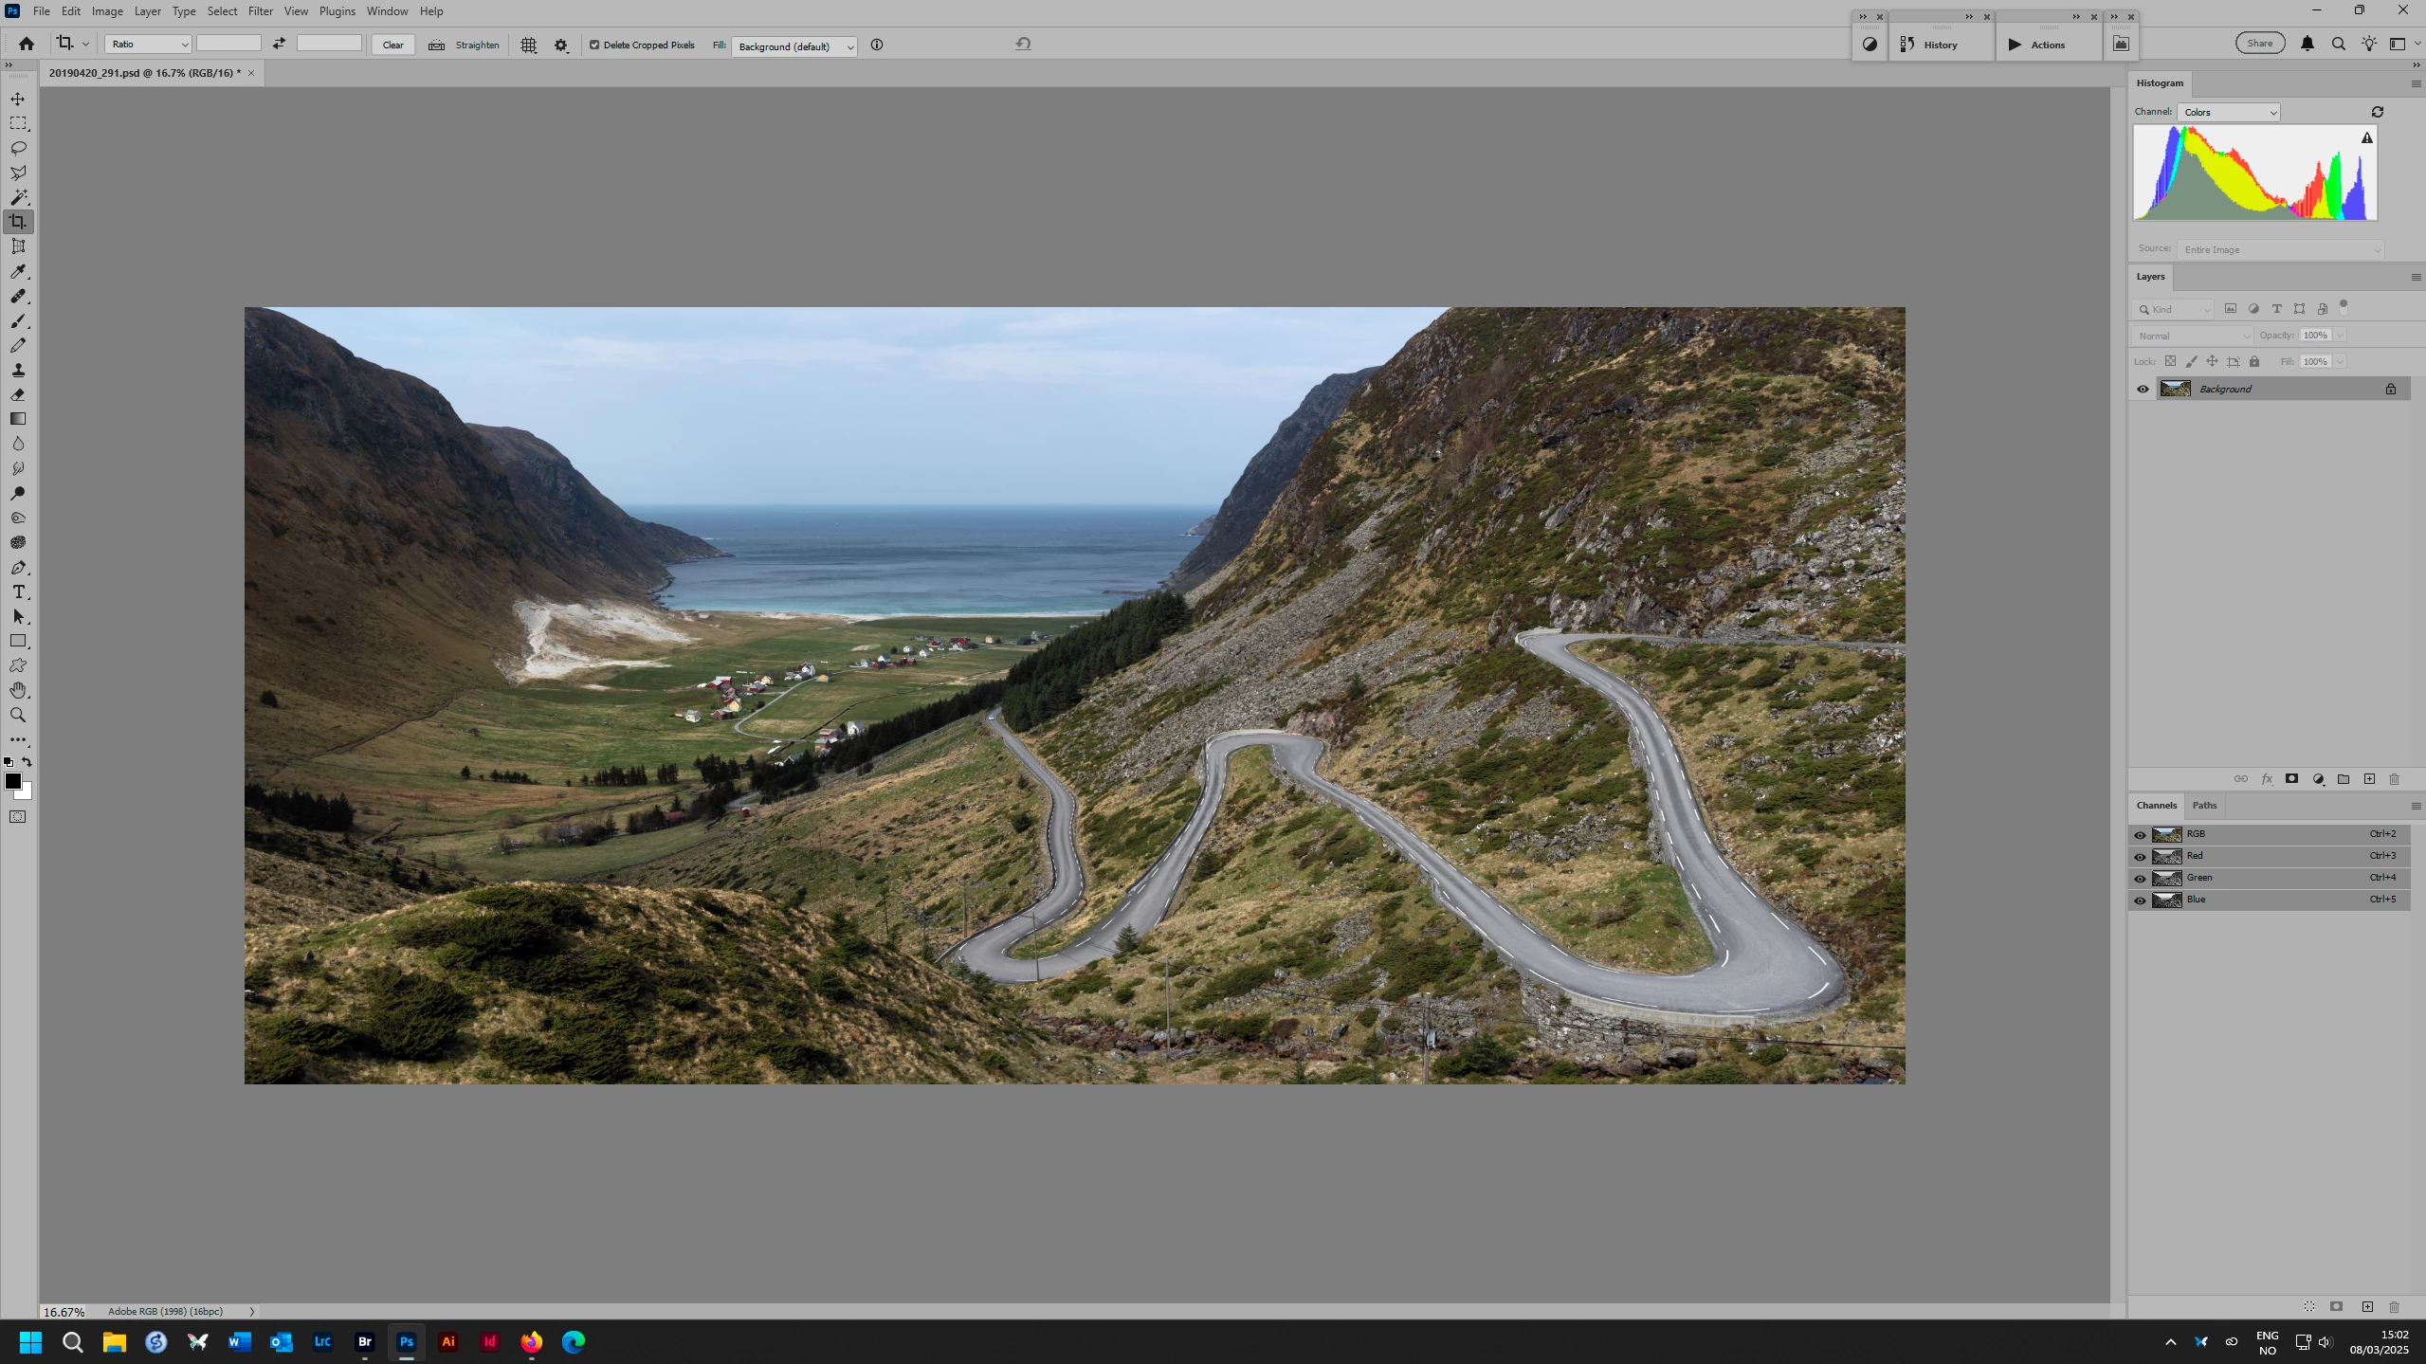Expand the histogram Channel Colors dropdown
Screen dimensions: 2426x1364
coord(2228,112)
